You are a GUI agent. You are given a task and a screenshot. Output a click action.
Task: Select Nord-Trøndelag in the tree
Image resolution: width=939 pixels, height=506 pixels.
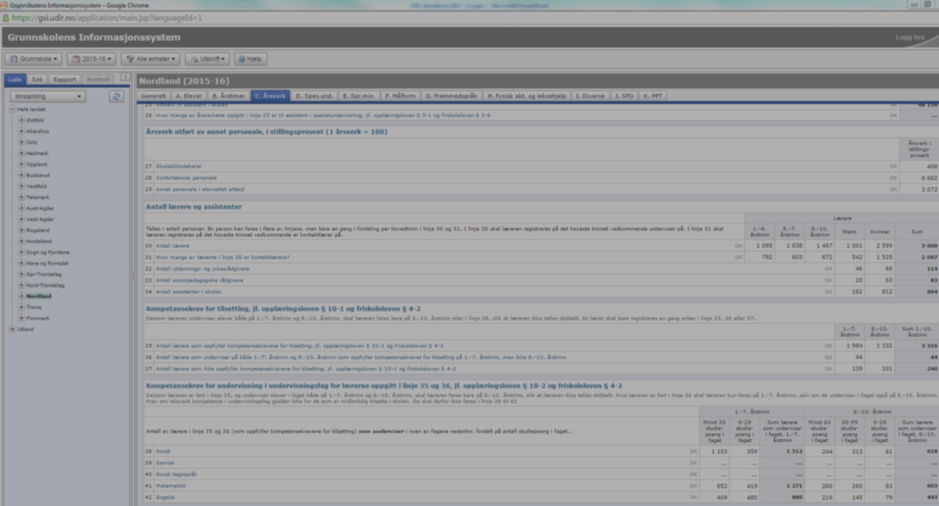click(45, 285)
